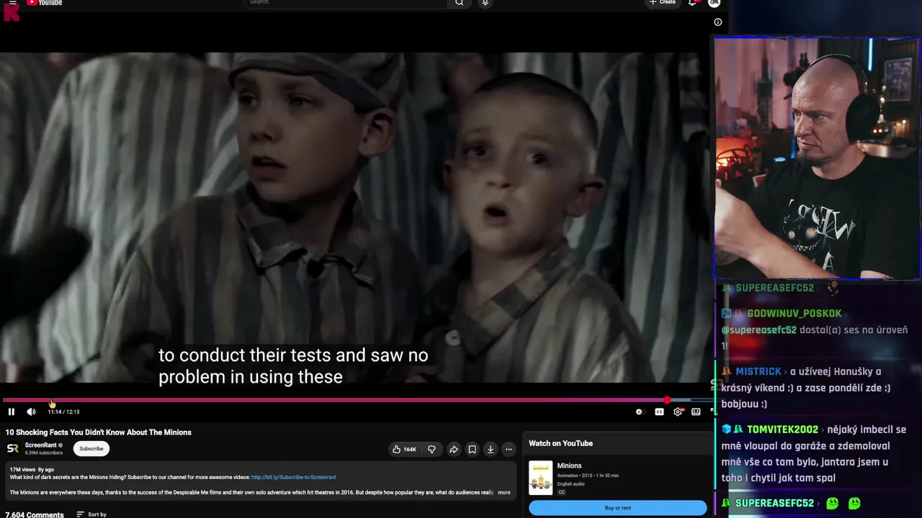922x518 pixels.
Task: Download the video
Action: tap(491, 450)
